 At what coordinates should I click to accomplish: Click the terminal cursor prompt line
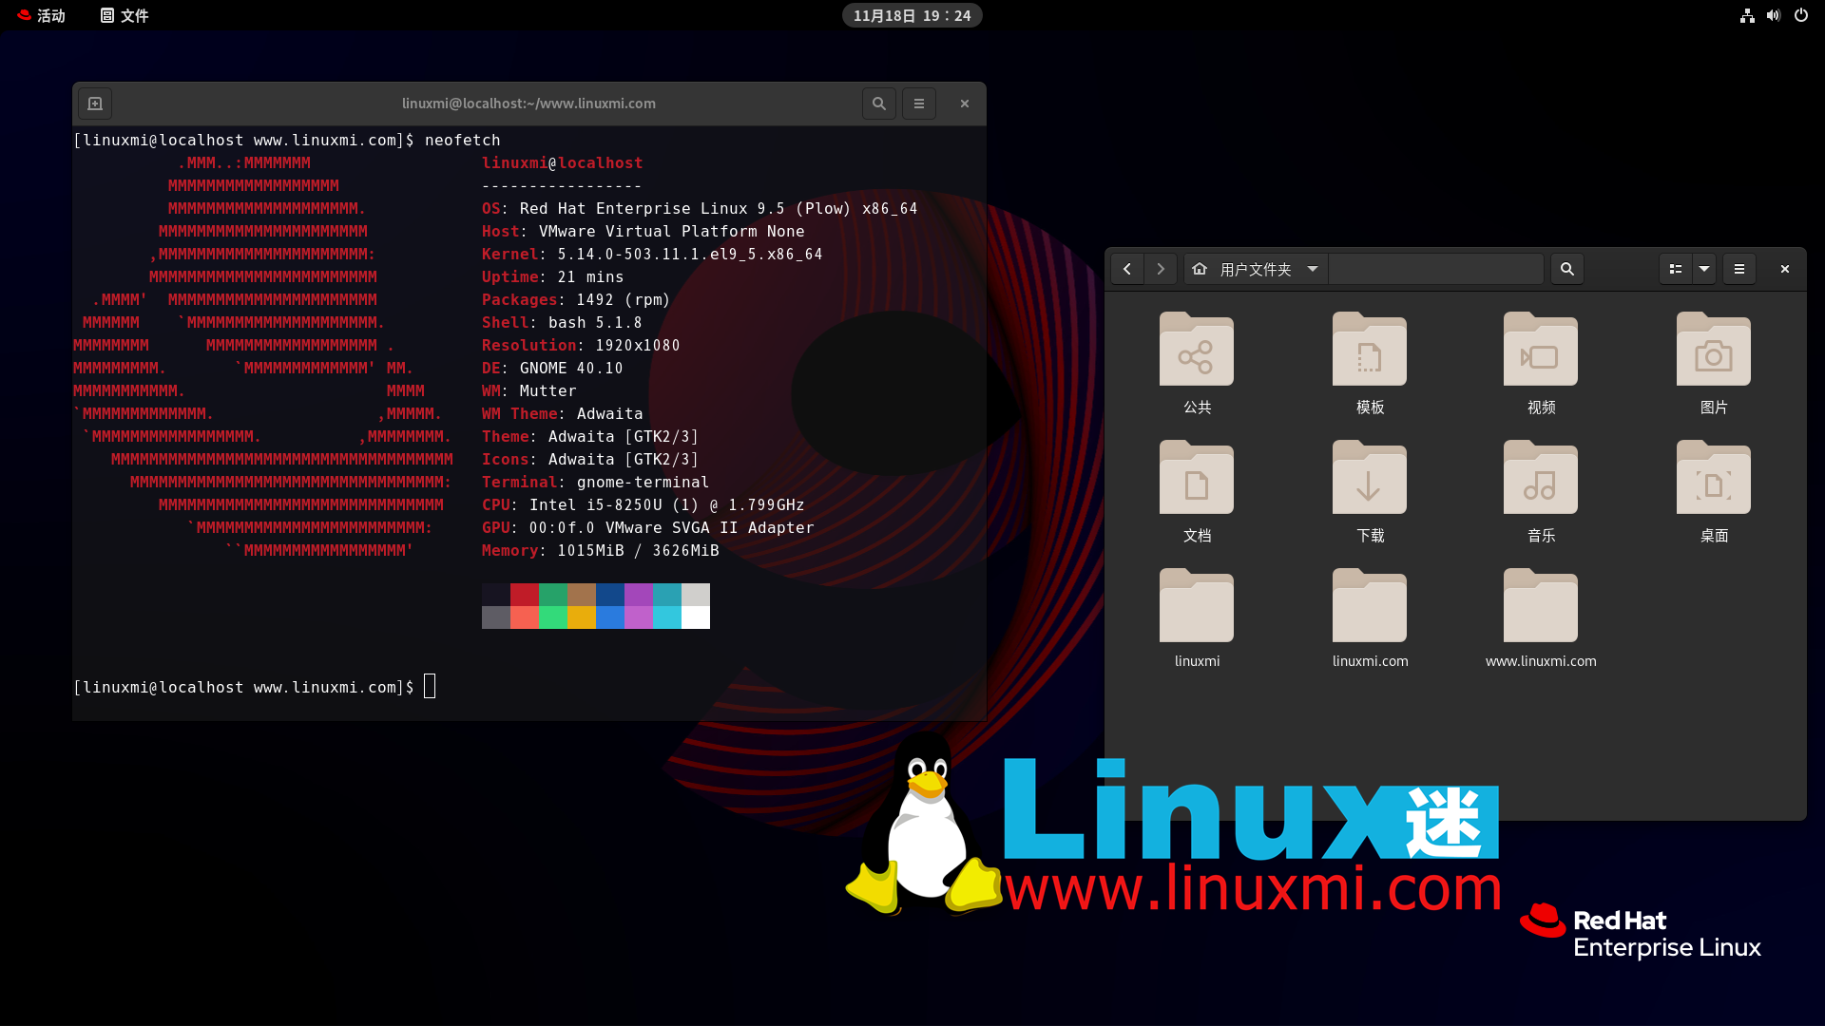pos(255,687)
